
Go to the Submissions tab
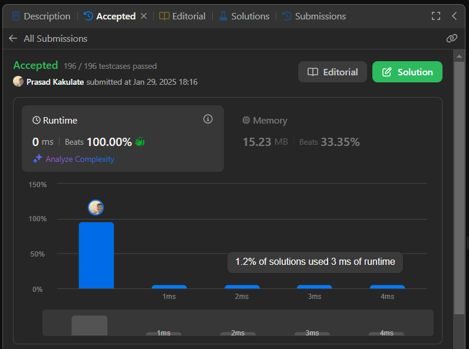[x=314, y=16]
